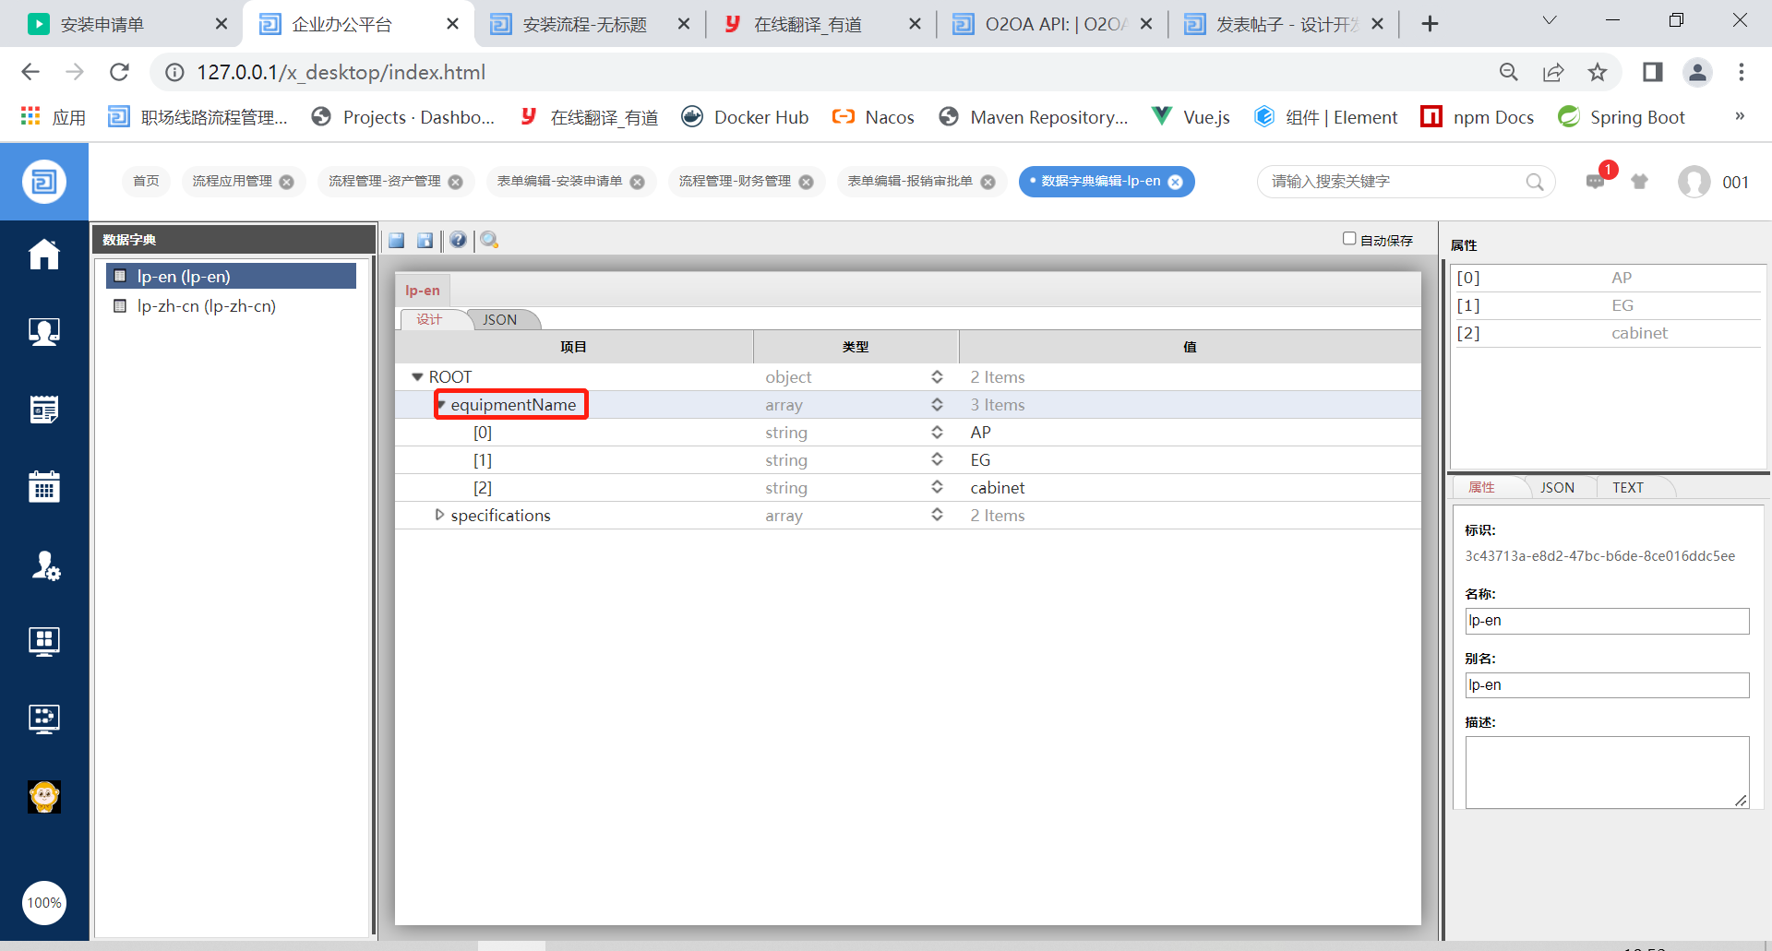Click the user avatar icon next to 001
The image size is (1772, 951).
tap(1694, 182)
